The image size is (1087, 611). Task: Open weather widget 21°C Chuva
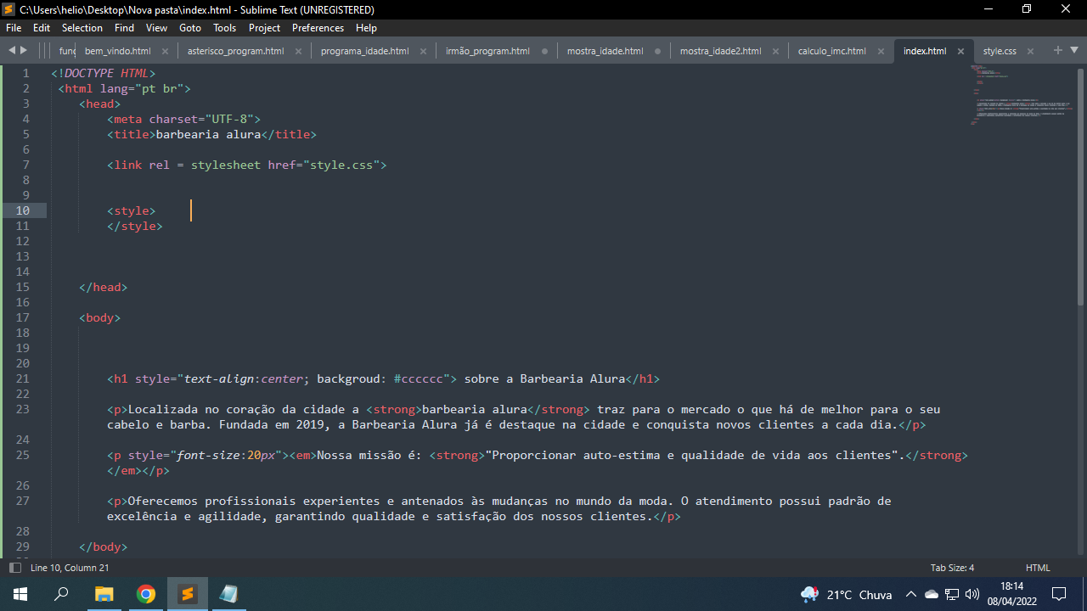[x=847, y=595]
